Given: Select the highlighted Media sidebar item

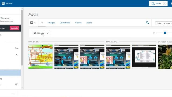Looking at the screenshot, I should point(10,73).
